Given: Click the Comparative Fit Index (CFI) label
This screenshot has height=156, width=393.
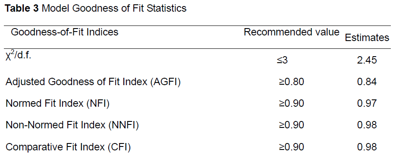Looking at the screenshot, I should 68,147.
